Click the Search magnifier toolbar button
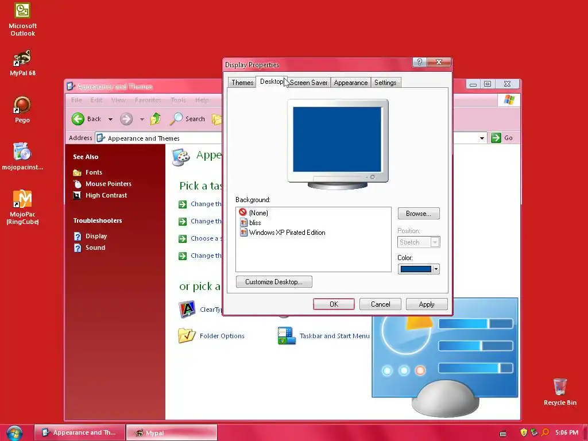This screenshot has height=441, width=588. click(187, 119)
